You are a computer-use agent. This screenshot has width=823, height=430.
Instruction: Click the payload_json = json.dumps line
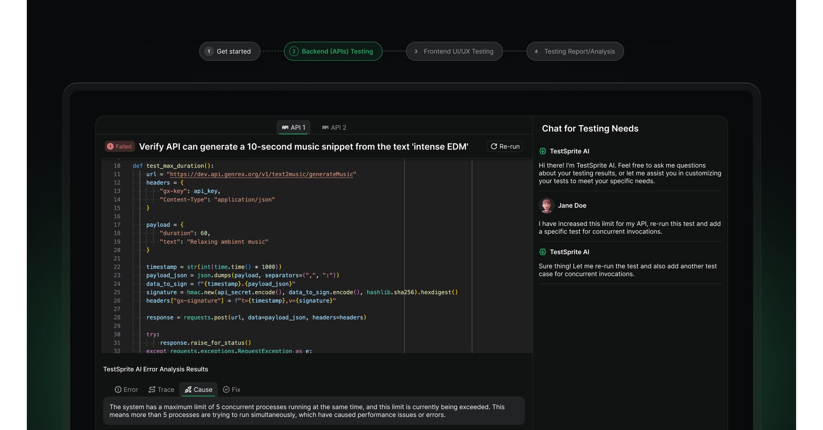tap(243, 275)
